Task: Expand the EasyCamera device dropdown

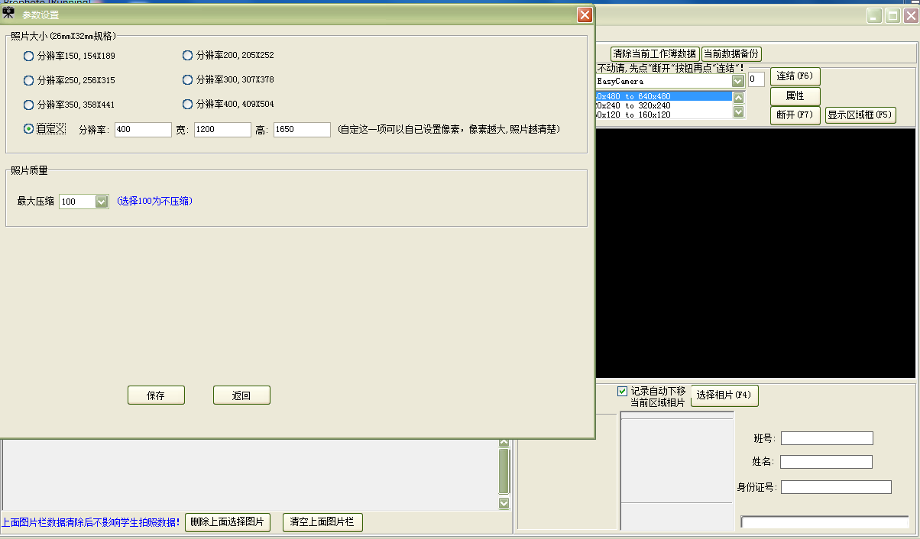Action: coord(737,81)
